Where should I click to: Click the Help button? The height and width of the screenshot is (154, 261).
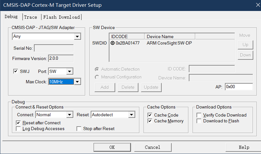[x=244, y=147]
